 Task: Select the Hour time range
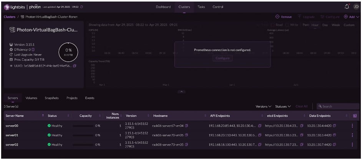tap(315, 25)
